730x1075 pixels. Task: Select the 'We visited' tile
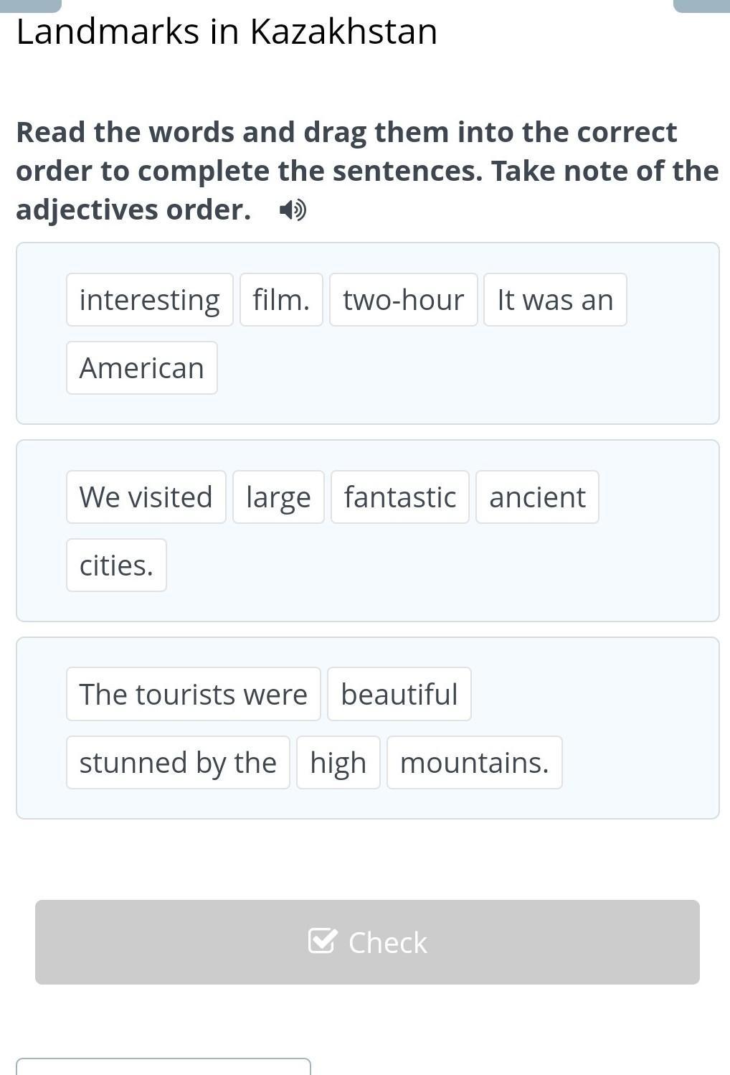[146, 497]
